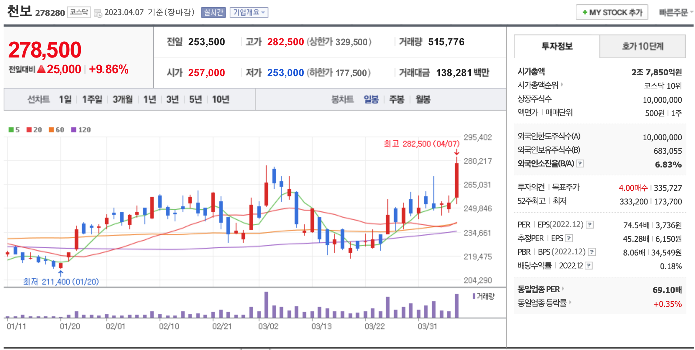The image size is (695, 350).
Task: Toggle the 실시간 real-time button
Action: pos(213,13)
